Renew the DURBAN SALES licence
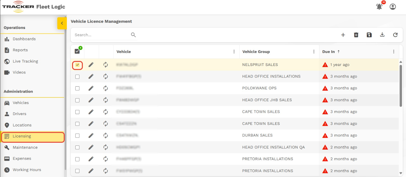 [x=106, y=135]
